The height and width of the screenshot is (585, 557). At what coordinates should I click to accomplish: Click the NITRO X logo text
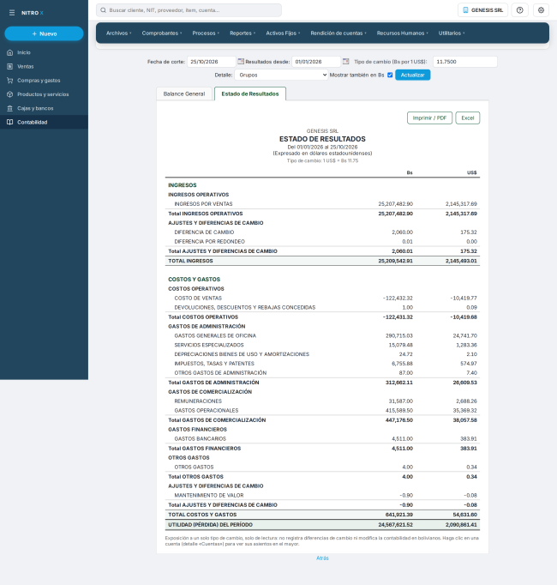pyautogui.click(x=33, y=13)
